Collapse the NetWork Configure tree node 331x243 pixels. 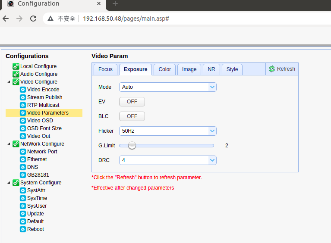click(x=9, y=144)
